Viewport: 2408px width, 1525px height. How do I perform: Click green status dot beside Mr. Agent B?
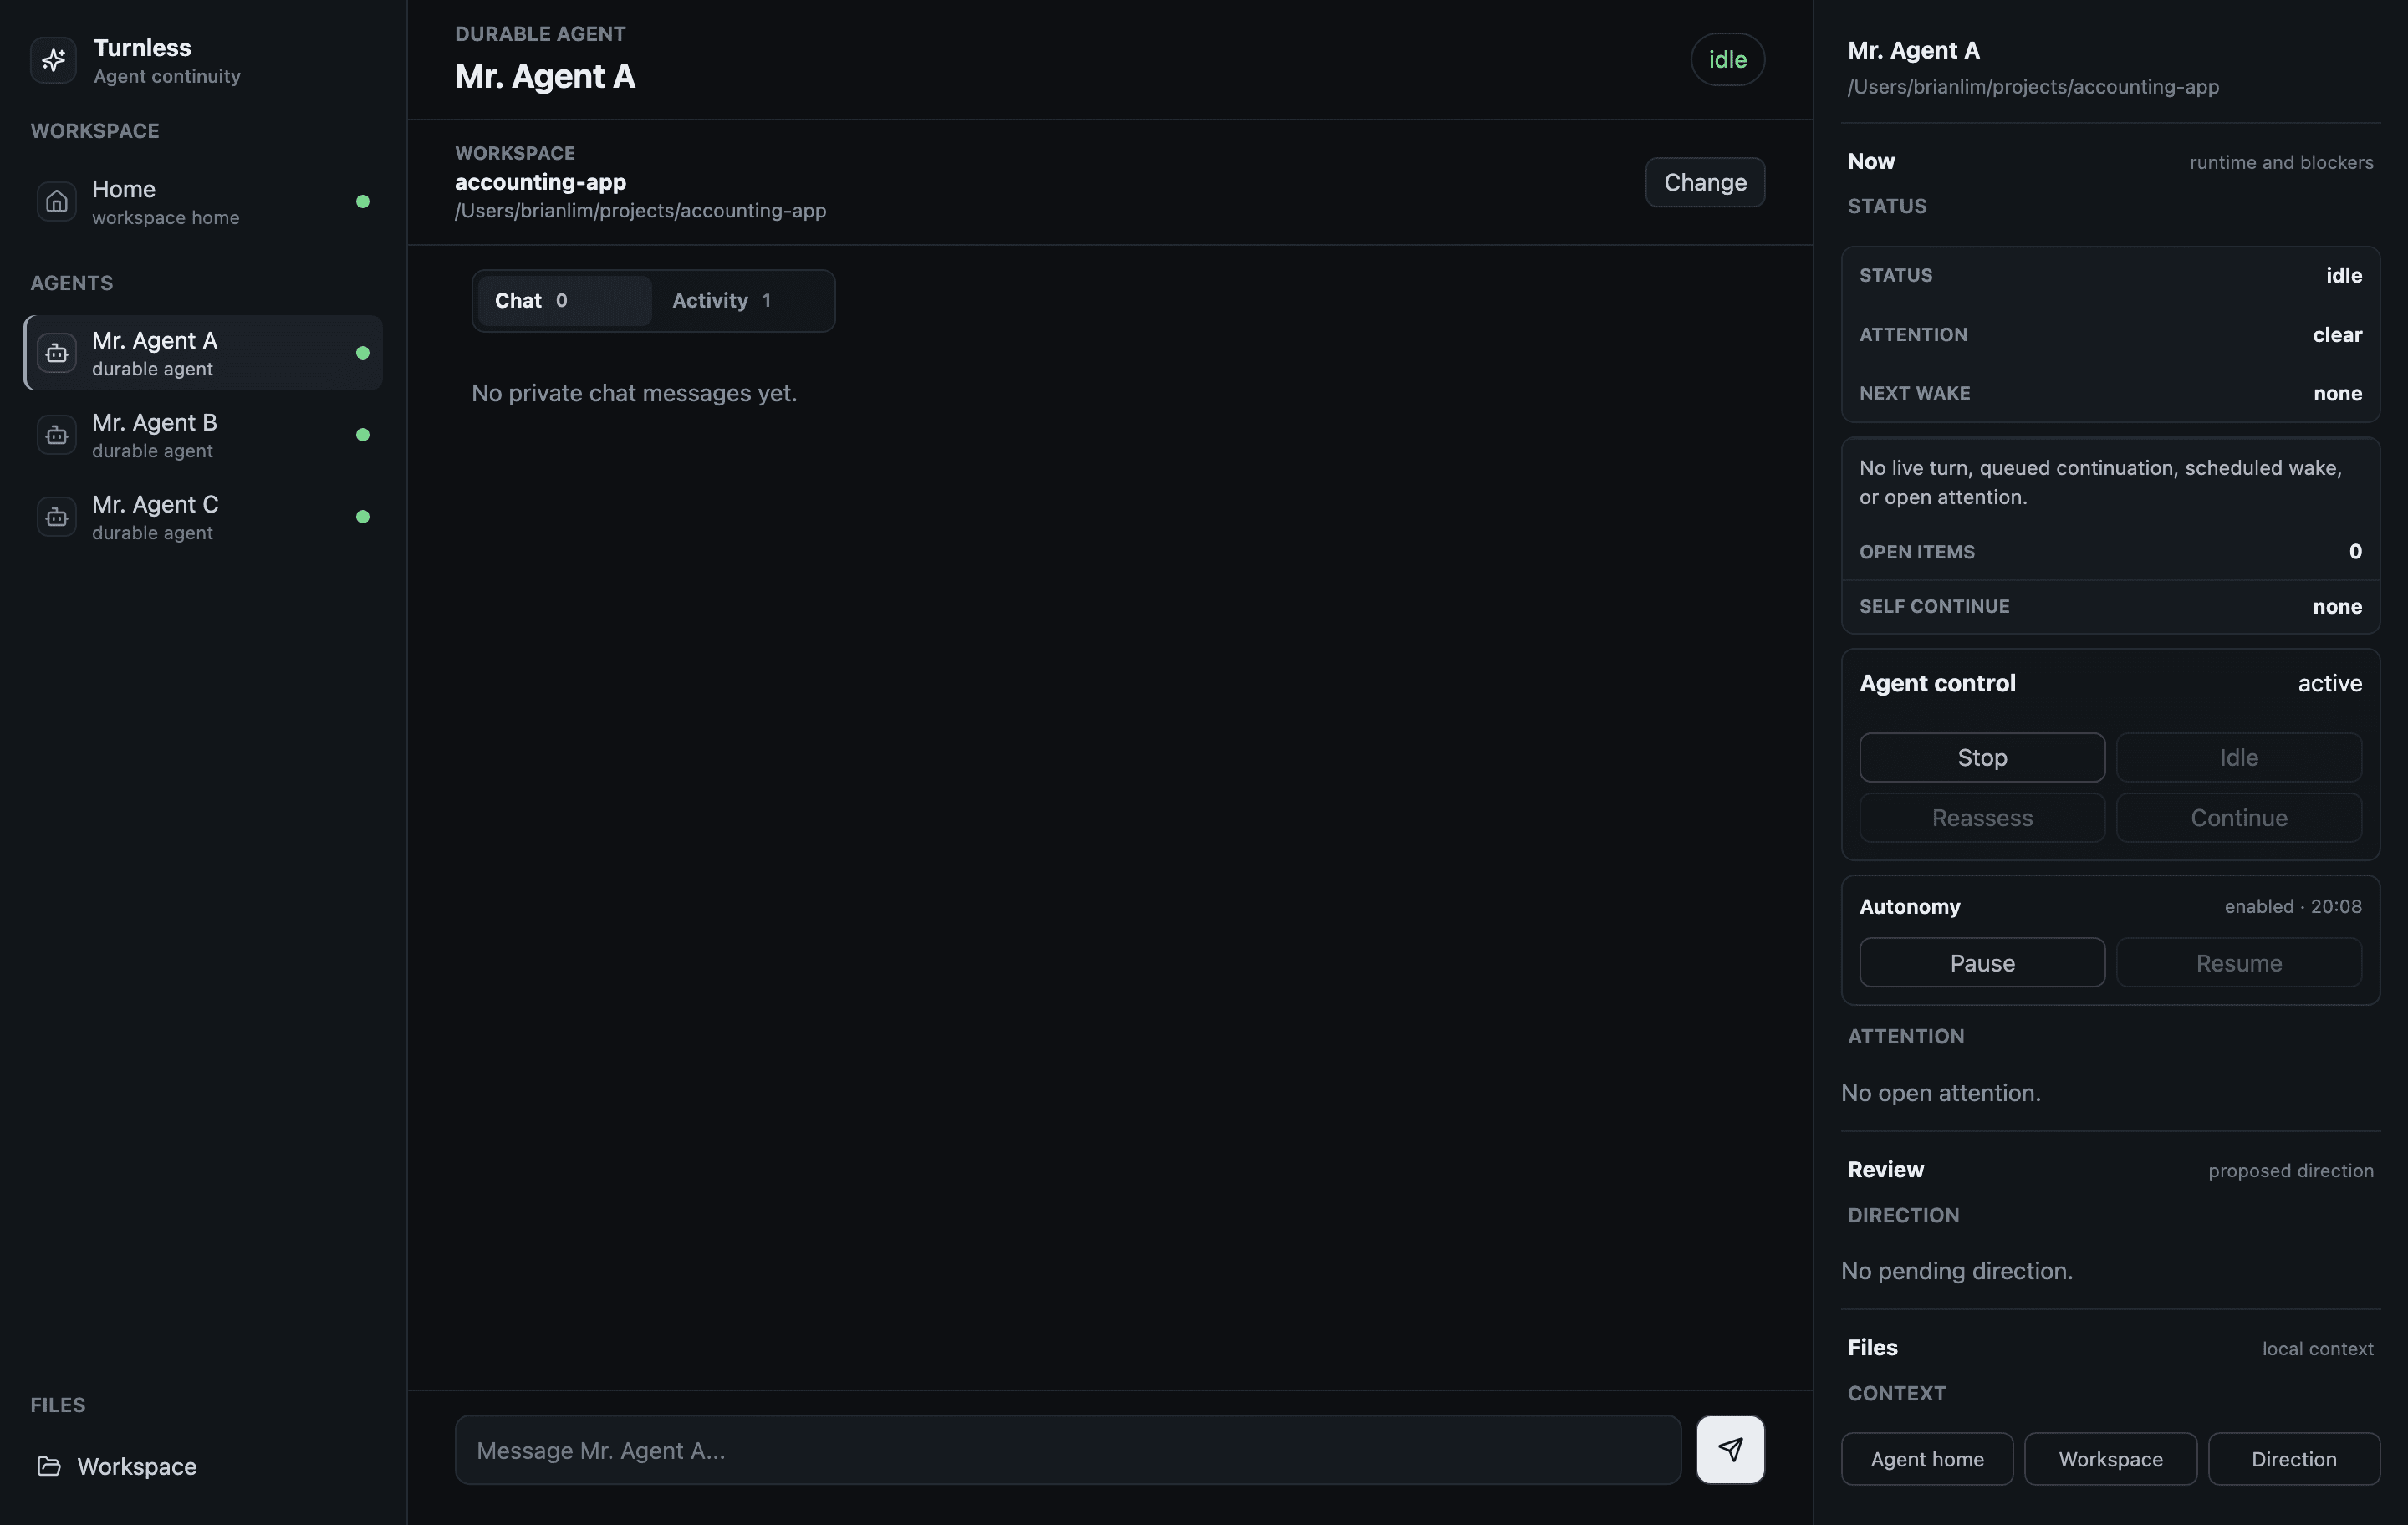pyautogui.click(x=363, y=435)
